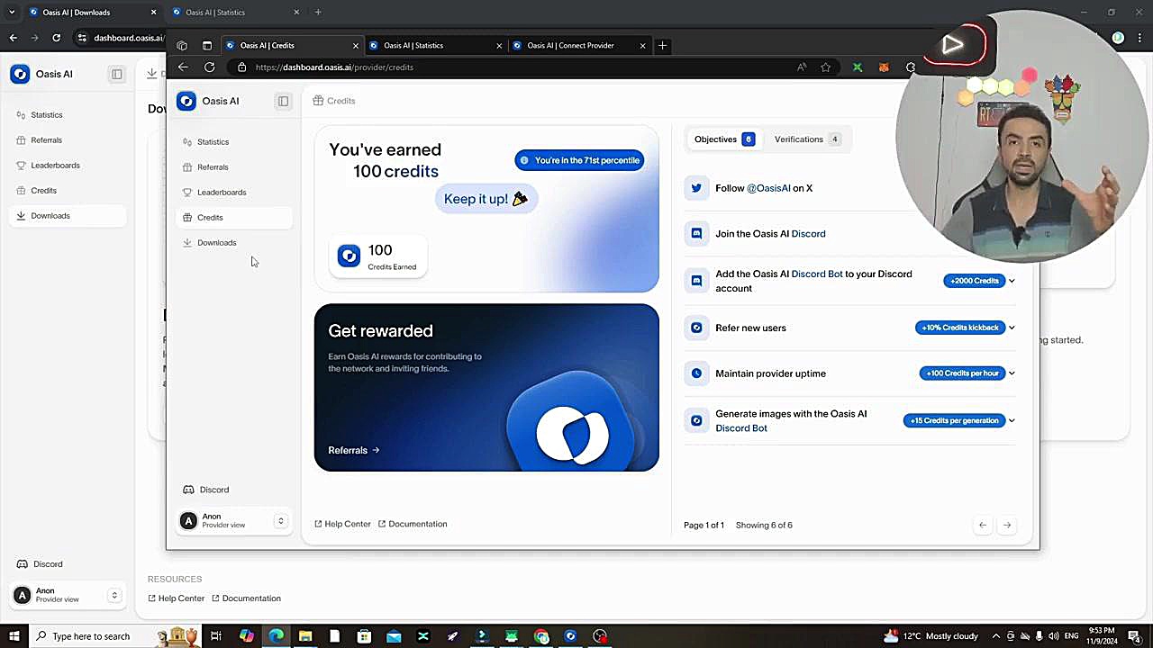Viewport: 1153px width, 648px height.
Task: Click Discord link in front window sidebar
Action: tap(214, 490)
